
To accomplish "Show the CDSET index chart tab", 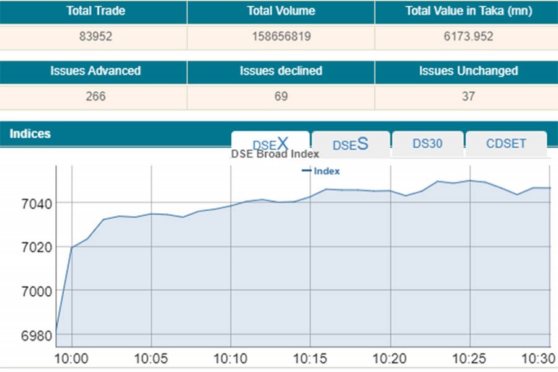I will [x=506, y=143].
